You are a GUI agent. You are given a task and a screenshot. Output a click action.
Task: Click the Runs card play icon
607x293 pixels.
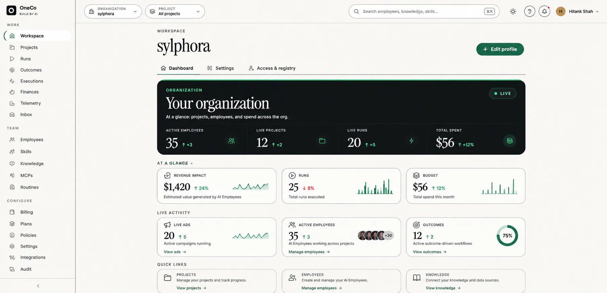[x=292, y=176]
